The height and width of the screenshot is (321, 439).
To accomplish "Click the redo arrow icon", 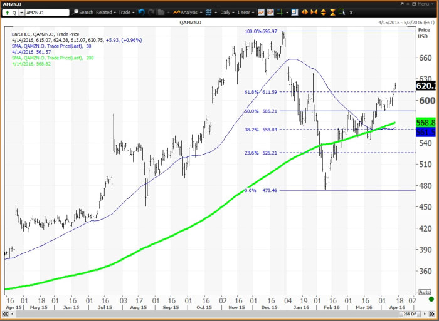I will pos(151,12).
